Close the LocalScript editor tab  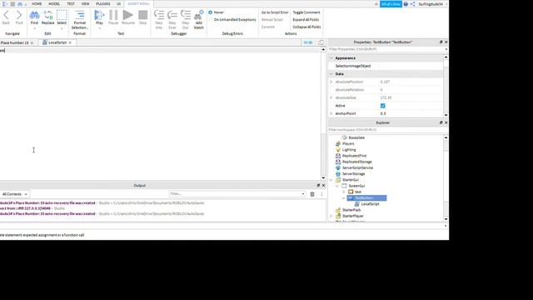click(70, 42)
